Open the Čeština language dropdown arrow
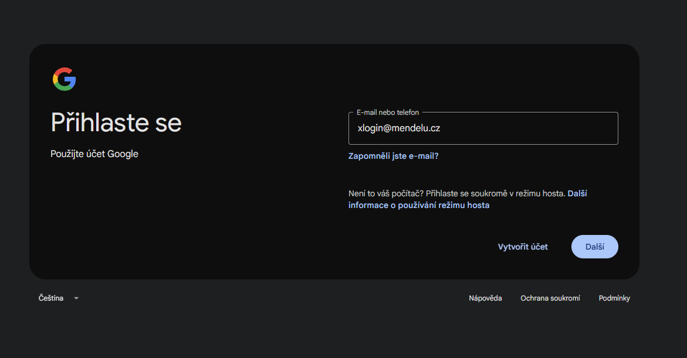The image size is (687, 358). [76, 298]
